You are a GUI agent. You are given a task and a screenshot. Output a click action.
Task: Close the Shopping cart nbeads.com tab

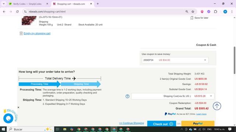click(91, 4)
